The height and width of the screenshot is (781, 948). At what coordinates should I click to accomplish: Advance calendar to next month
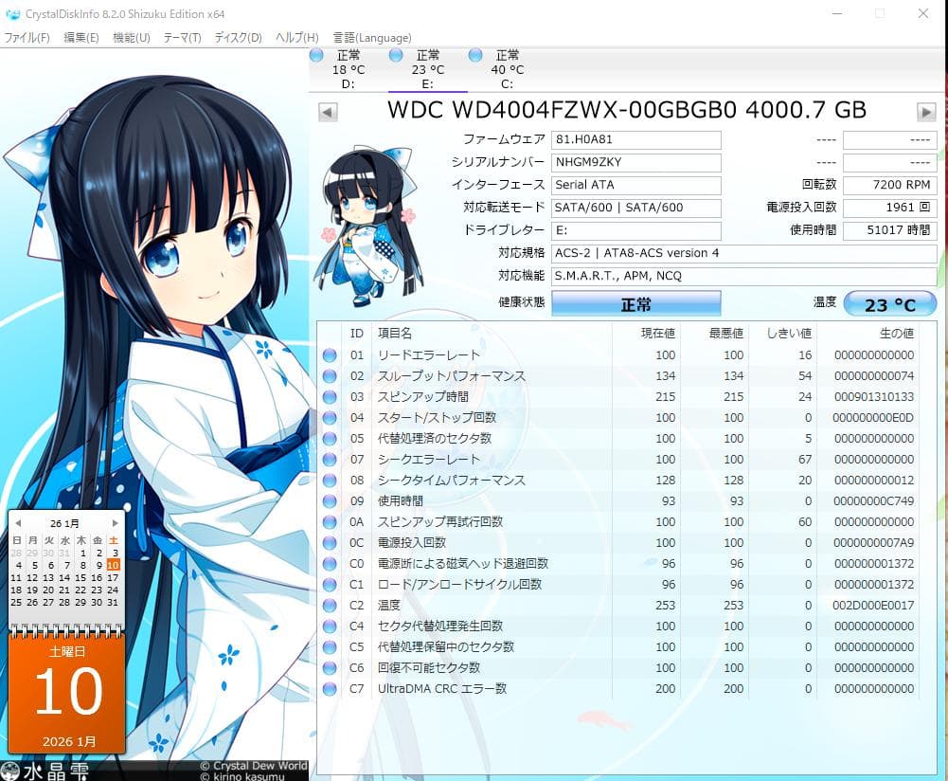tap(116, 521)
